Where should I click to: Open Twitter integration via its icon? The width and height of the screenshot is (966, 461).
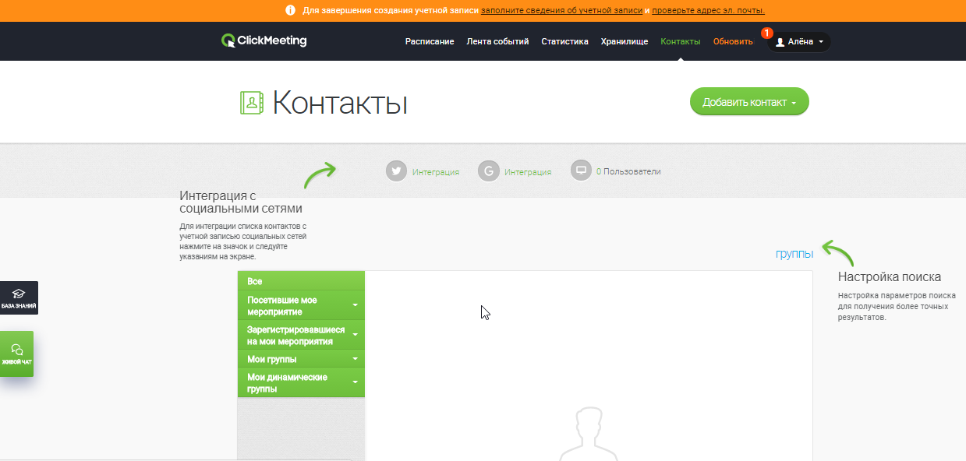[x=396, y=171]
